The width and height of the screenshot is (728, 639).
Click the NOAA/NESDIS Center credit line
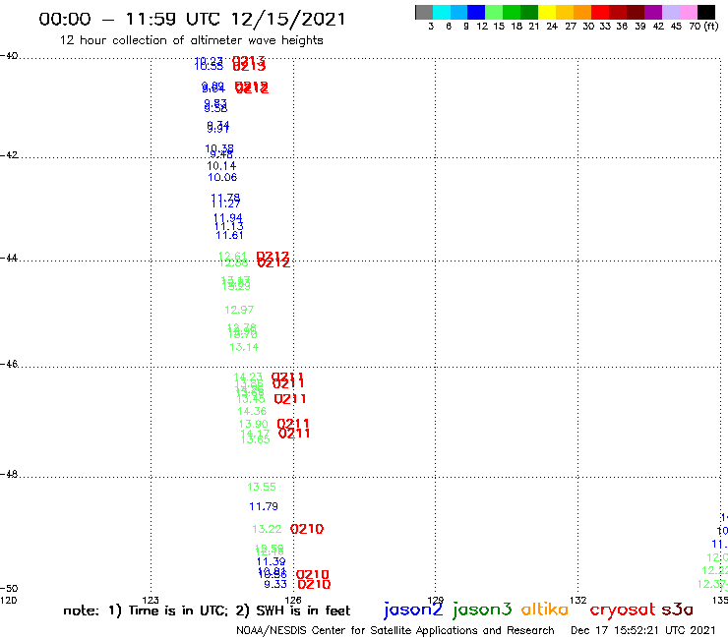[395, 630]
